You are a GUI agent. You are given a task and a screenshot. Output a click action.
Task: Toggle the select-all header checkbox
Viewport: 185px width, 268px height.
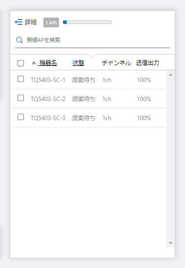tap(20, 63)
